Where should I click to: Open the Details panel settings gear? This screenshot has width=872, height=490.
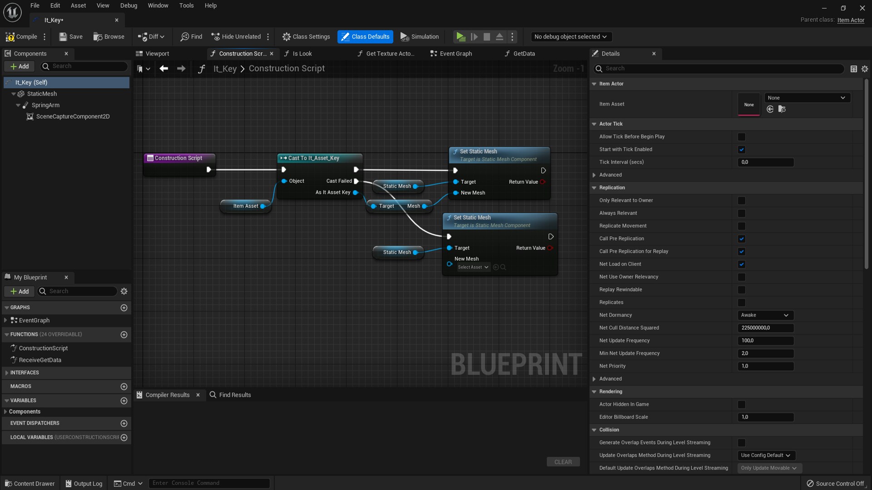click(x=865, y=69)
